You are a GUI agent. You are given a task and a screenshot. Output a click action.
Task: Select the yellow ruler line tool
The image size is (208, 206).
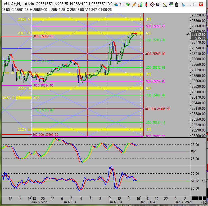coord(165,5)
